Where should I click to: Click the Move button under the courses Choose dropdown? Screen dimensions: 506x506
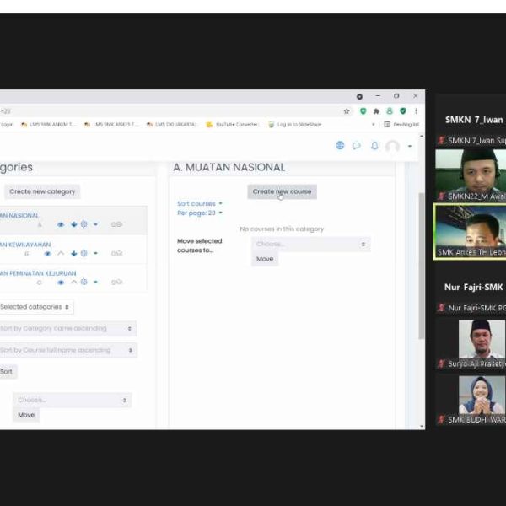coord(265,259)
